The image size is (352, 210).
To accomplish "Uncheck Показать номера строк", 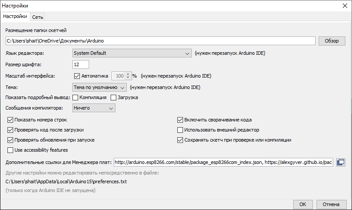I will pos(11,120).
